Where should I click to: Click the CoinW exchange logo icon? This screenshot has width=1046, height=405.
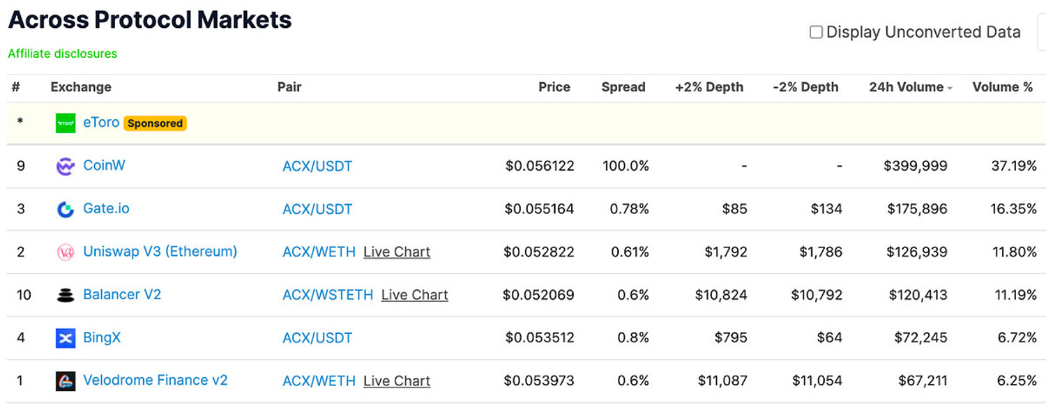(66, 167)
